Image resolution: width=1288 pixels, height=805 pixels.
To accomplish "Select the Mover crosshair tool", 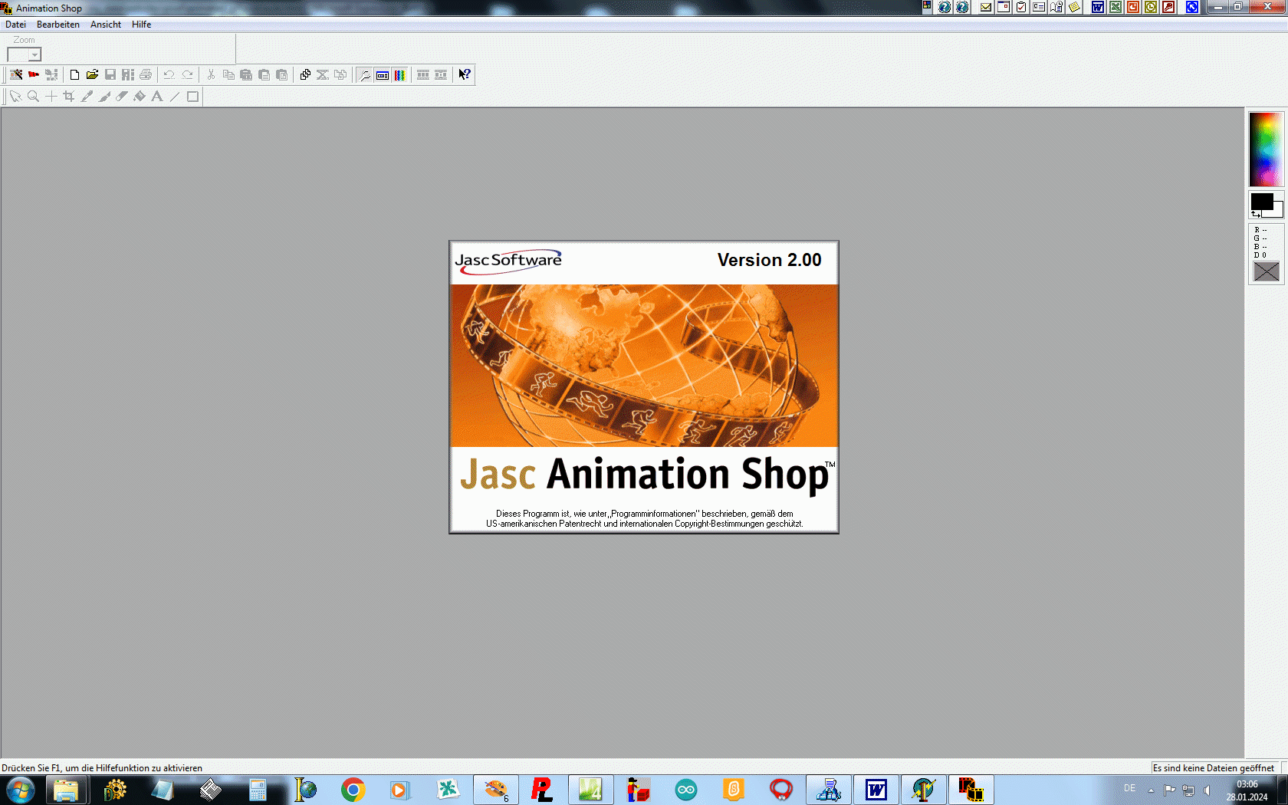I will pos(51,96).
